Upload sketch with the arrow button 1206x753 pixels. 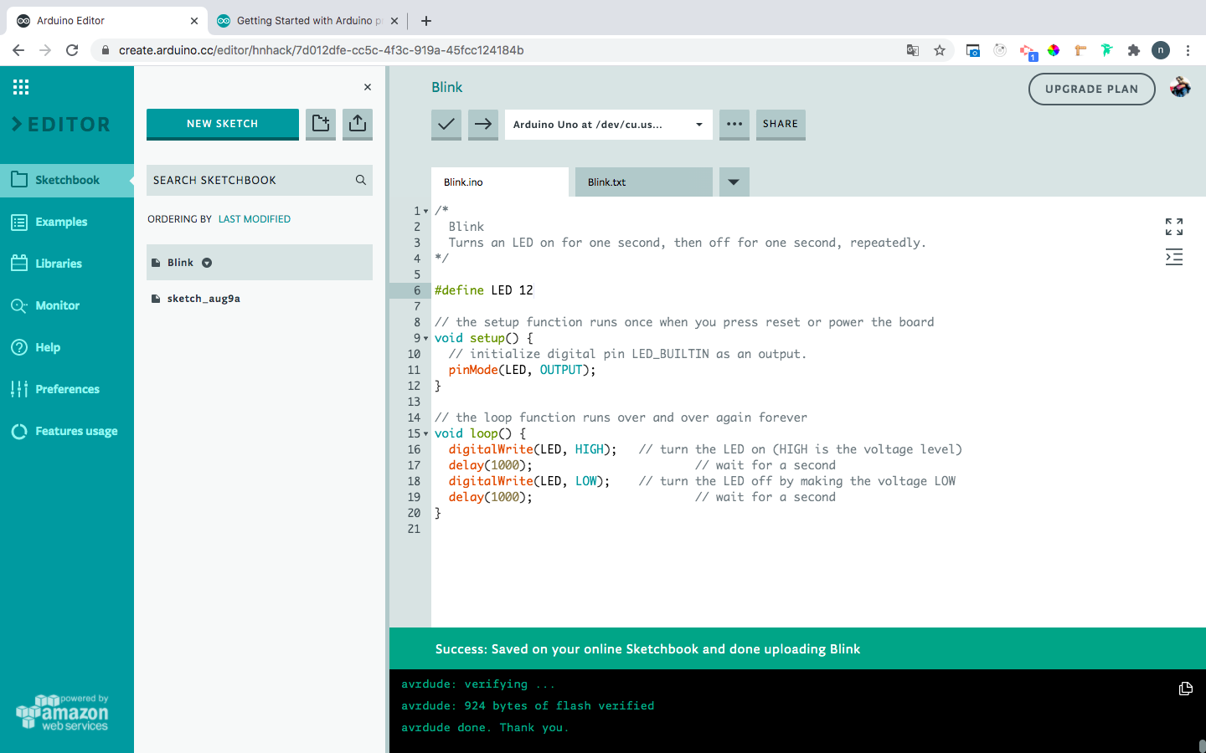(483, 125)
